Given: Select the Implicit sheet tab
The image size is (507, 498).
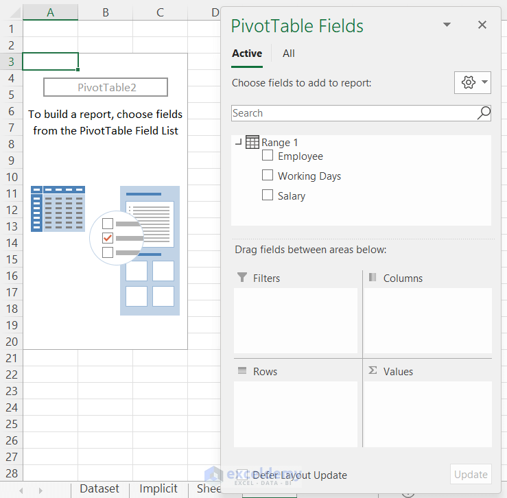Looking at the screenshot, I should [x=158, y=489].
